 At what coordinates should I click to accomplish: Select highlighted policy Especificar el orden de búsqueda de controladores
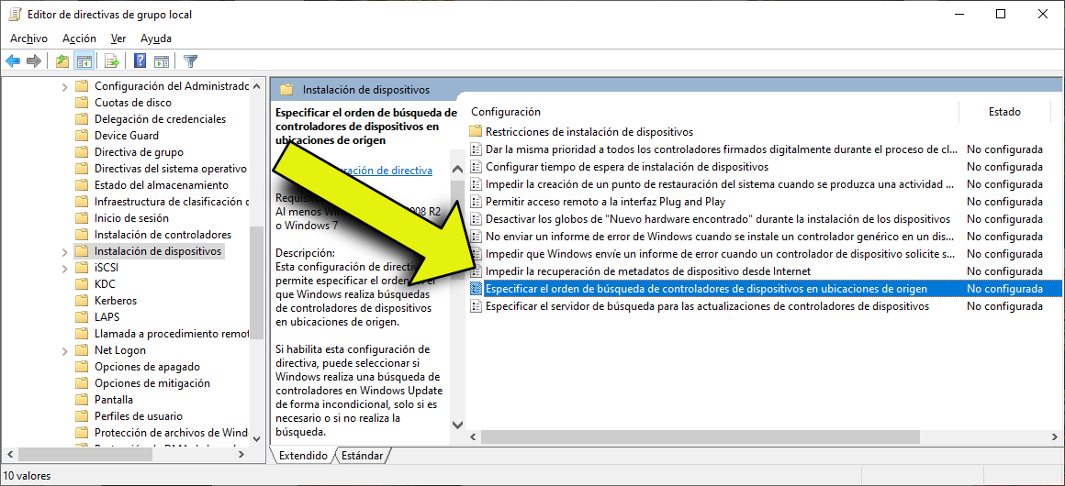coord(706,289)
